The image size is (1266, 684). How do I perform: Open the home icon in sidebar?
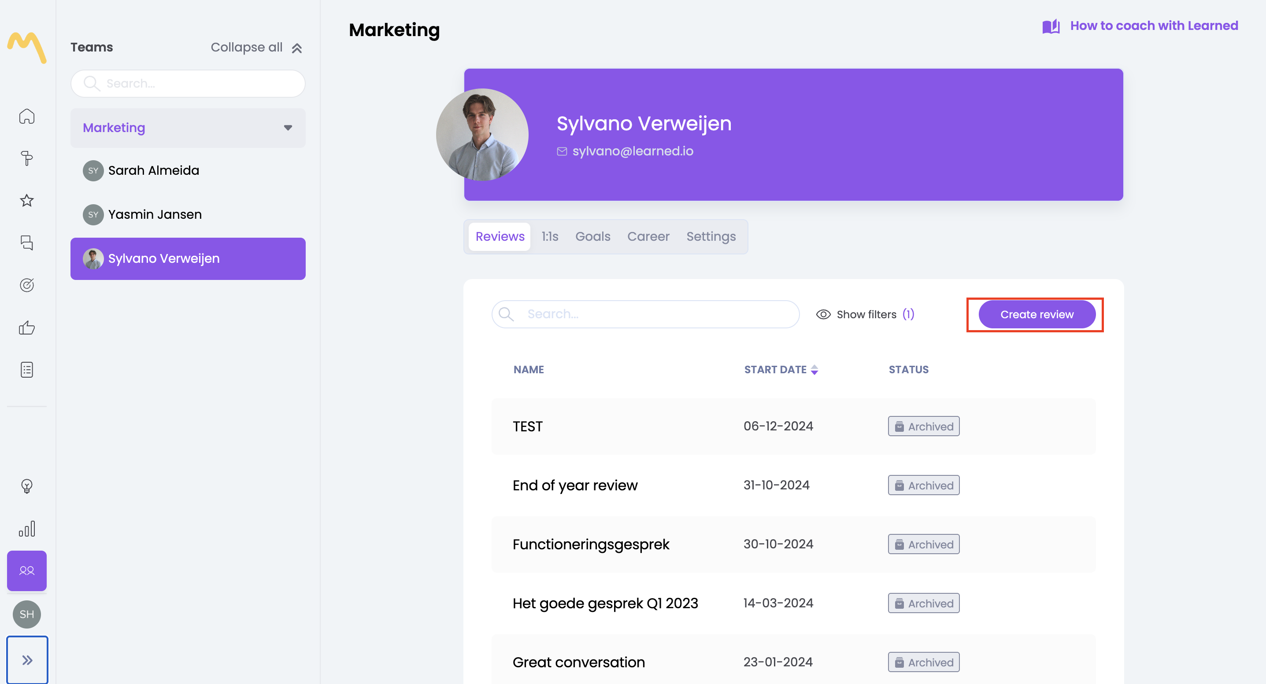26,116
